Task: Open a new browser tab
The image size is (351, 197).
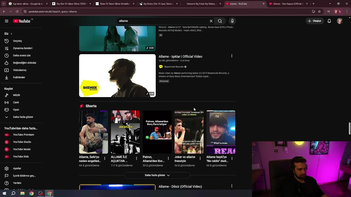Action: (313, 4)
